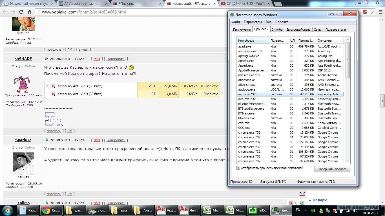The width and height of the screenshot is (385, 216).
Task: Select the audiodg.exe process row
Action: click(290, 89)
